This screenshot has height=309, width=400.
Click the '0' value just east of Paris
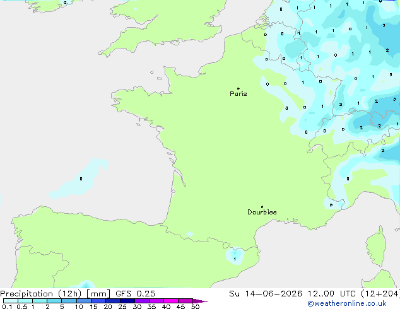[x=268, y=84]
